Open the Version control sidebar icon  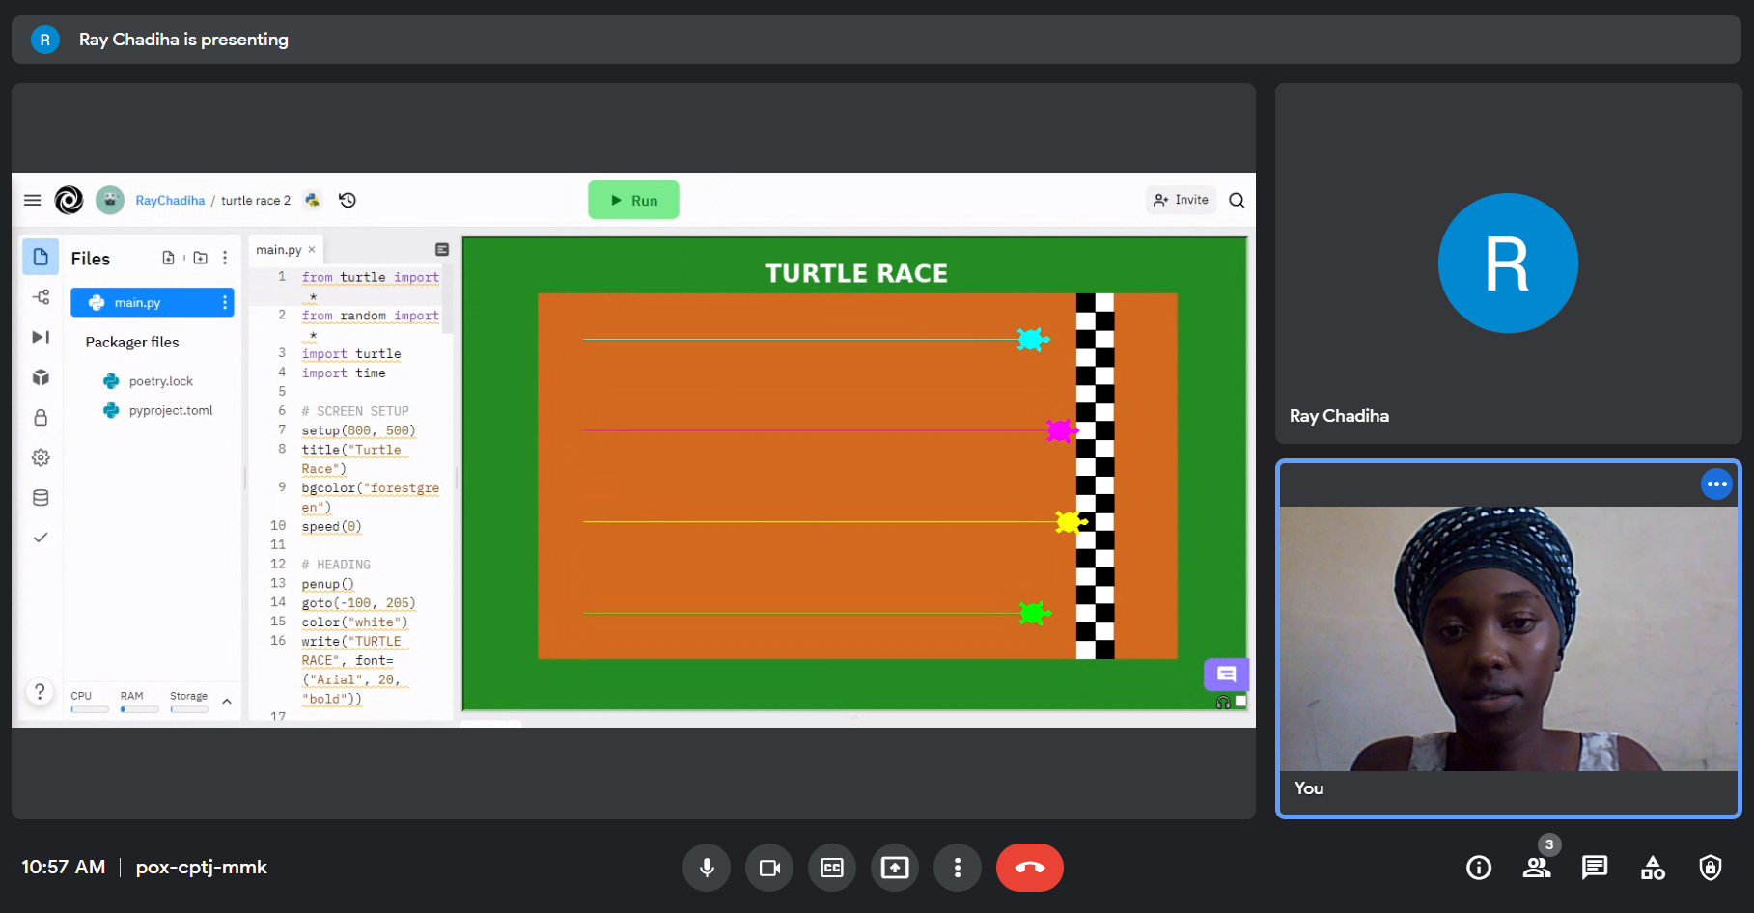click(x=41, y=297)
